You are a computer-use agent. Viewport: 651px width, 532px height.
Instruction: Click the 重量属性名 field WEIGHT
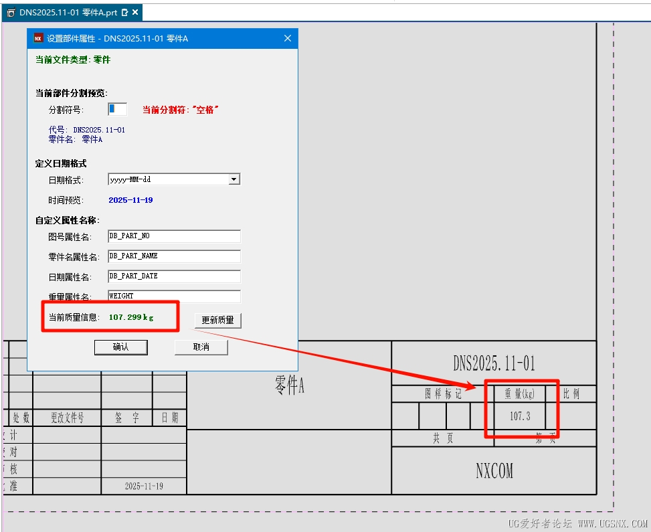tap(174, 296)
